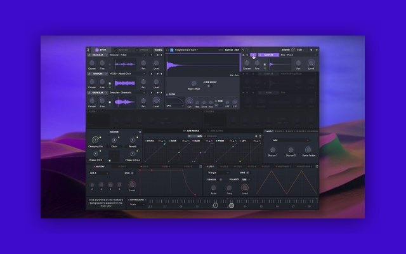The width and height of the screenshot is (406, 254).
Task: Open the settings gear in the top bar
Action: point(311,50)
